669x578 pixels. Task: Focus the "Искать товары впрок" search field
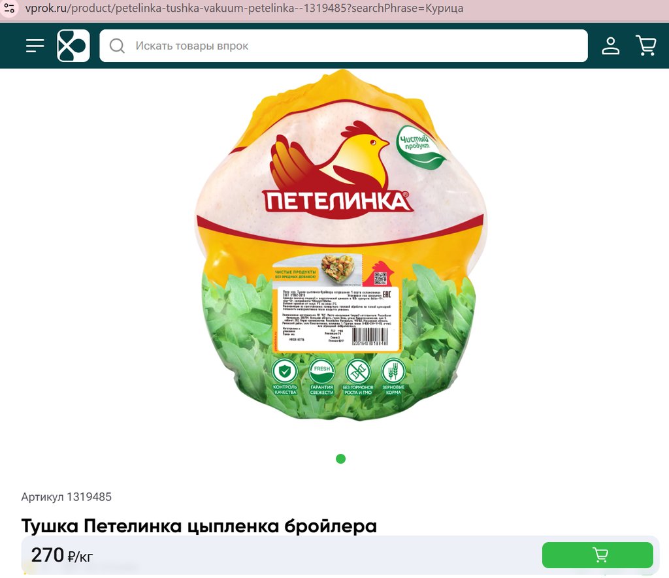tap(344, 46)
